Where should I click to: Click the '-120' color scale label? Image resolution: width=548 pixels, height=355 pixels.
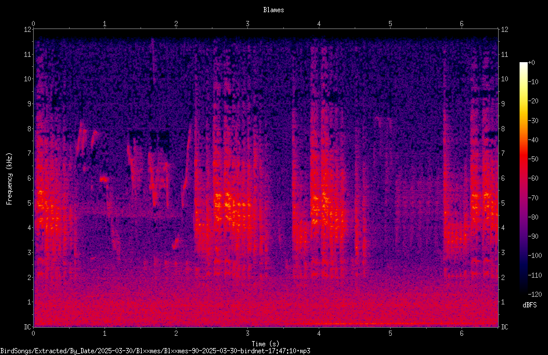535,294
